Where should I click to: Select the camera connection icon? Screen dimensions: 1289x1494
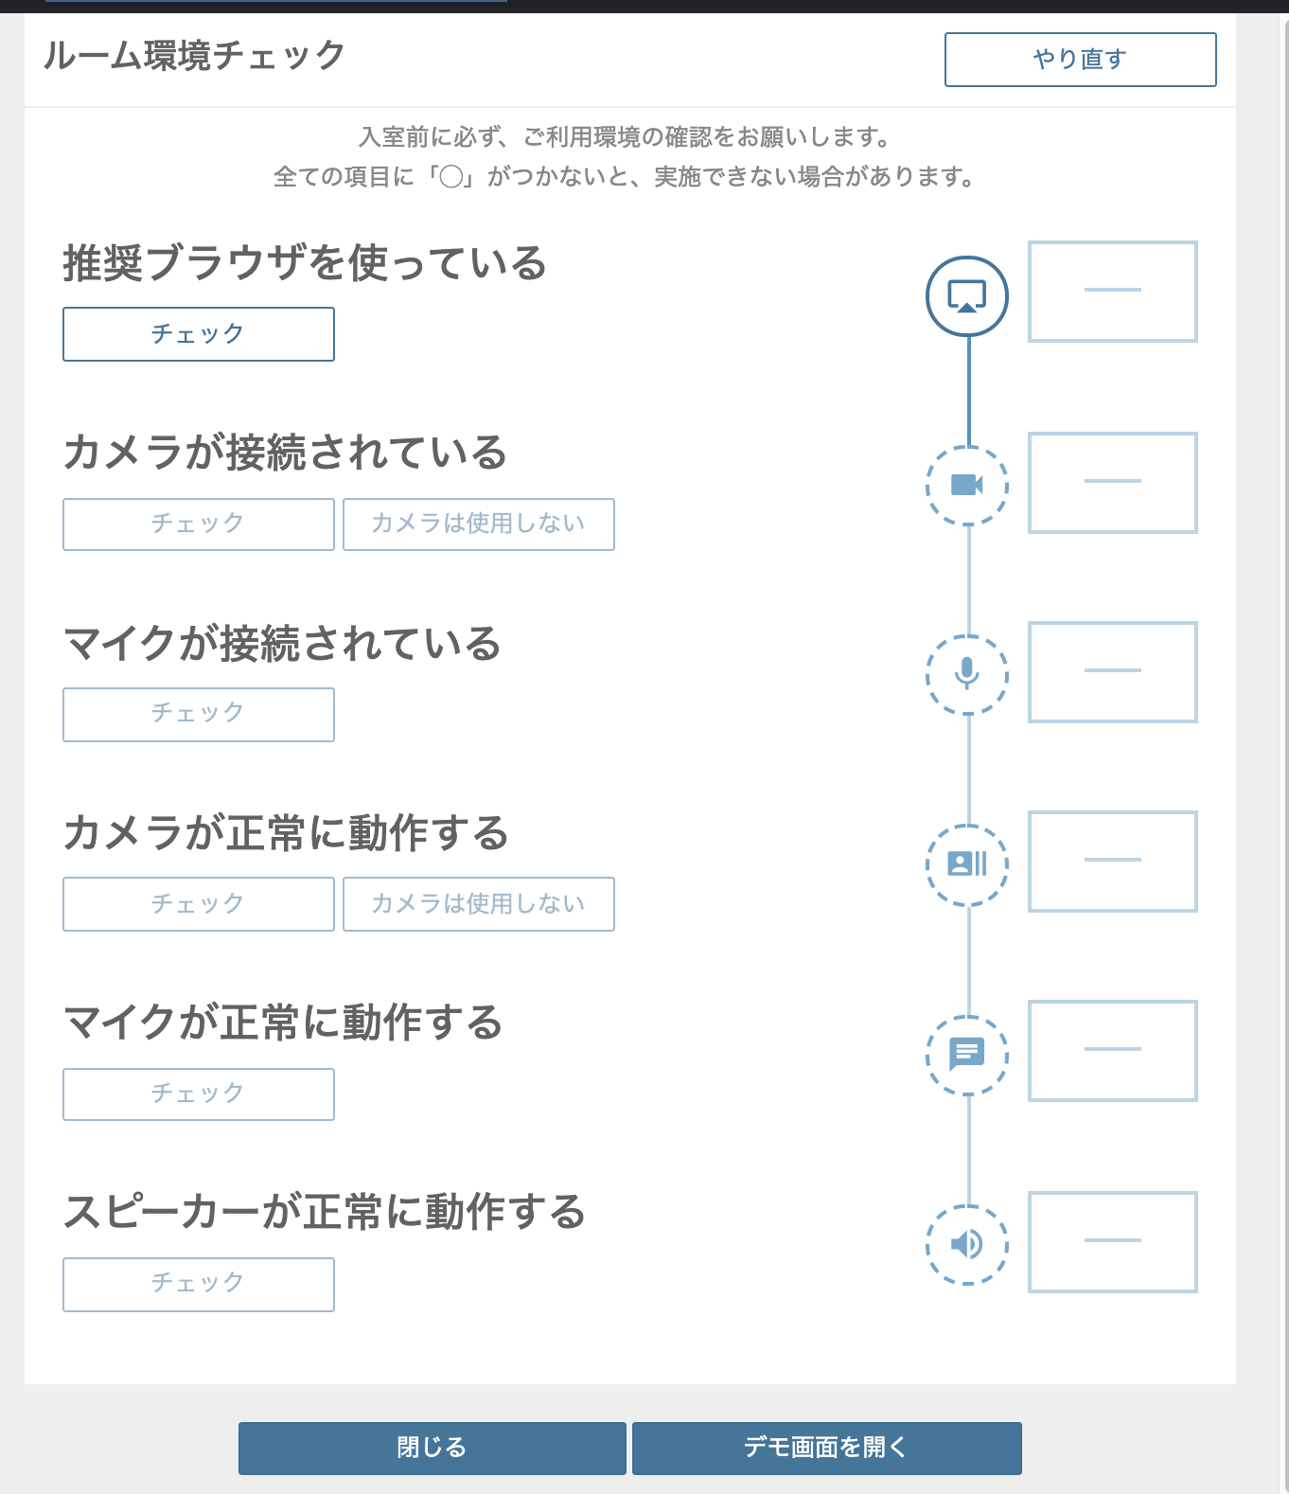pos(967,483)
